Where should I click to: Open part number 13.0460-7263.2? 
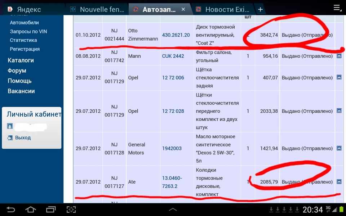pos(172,182)
